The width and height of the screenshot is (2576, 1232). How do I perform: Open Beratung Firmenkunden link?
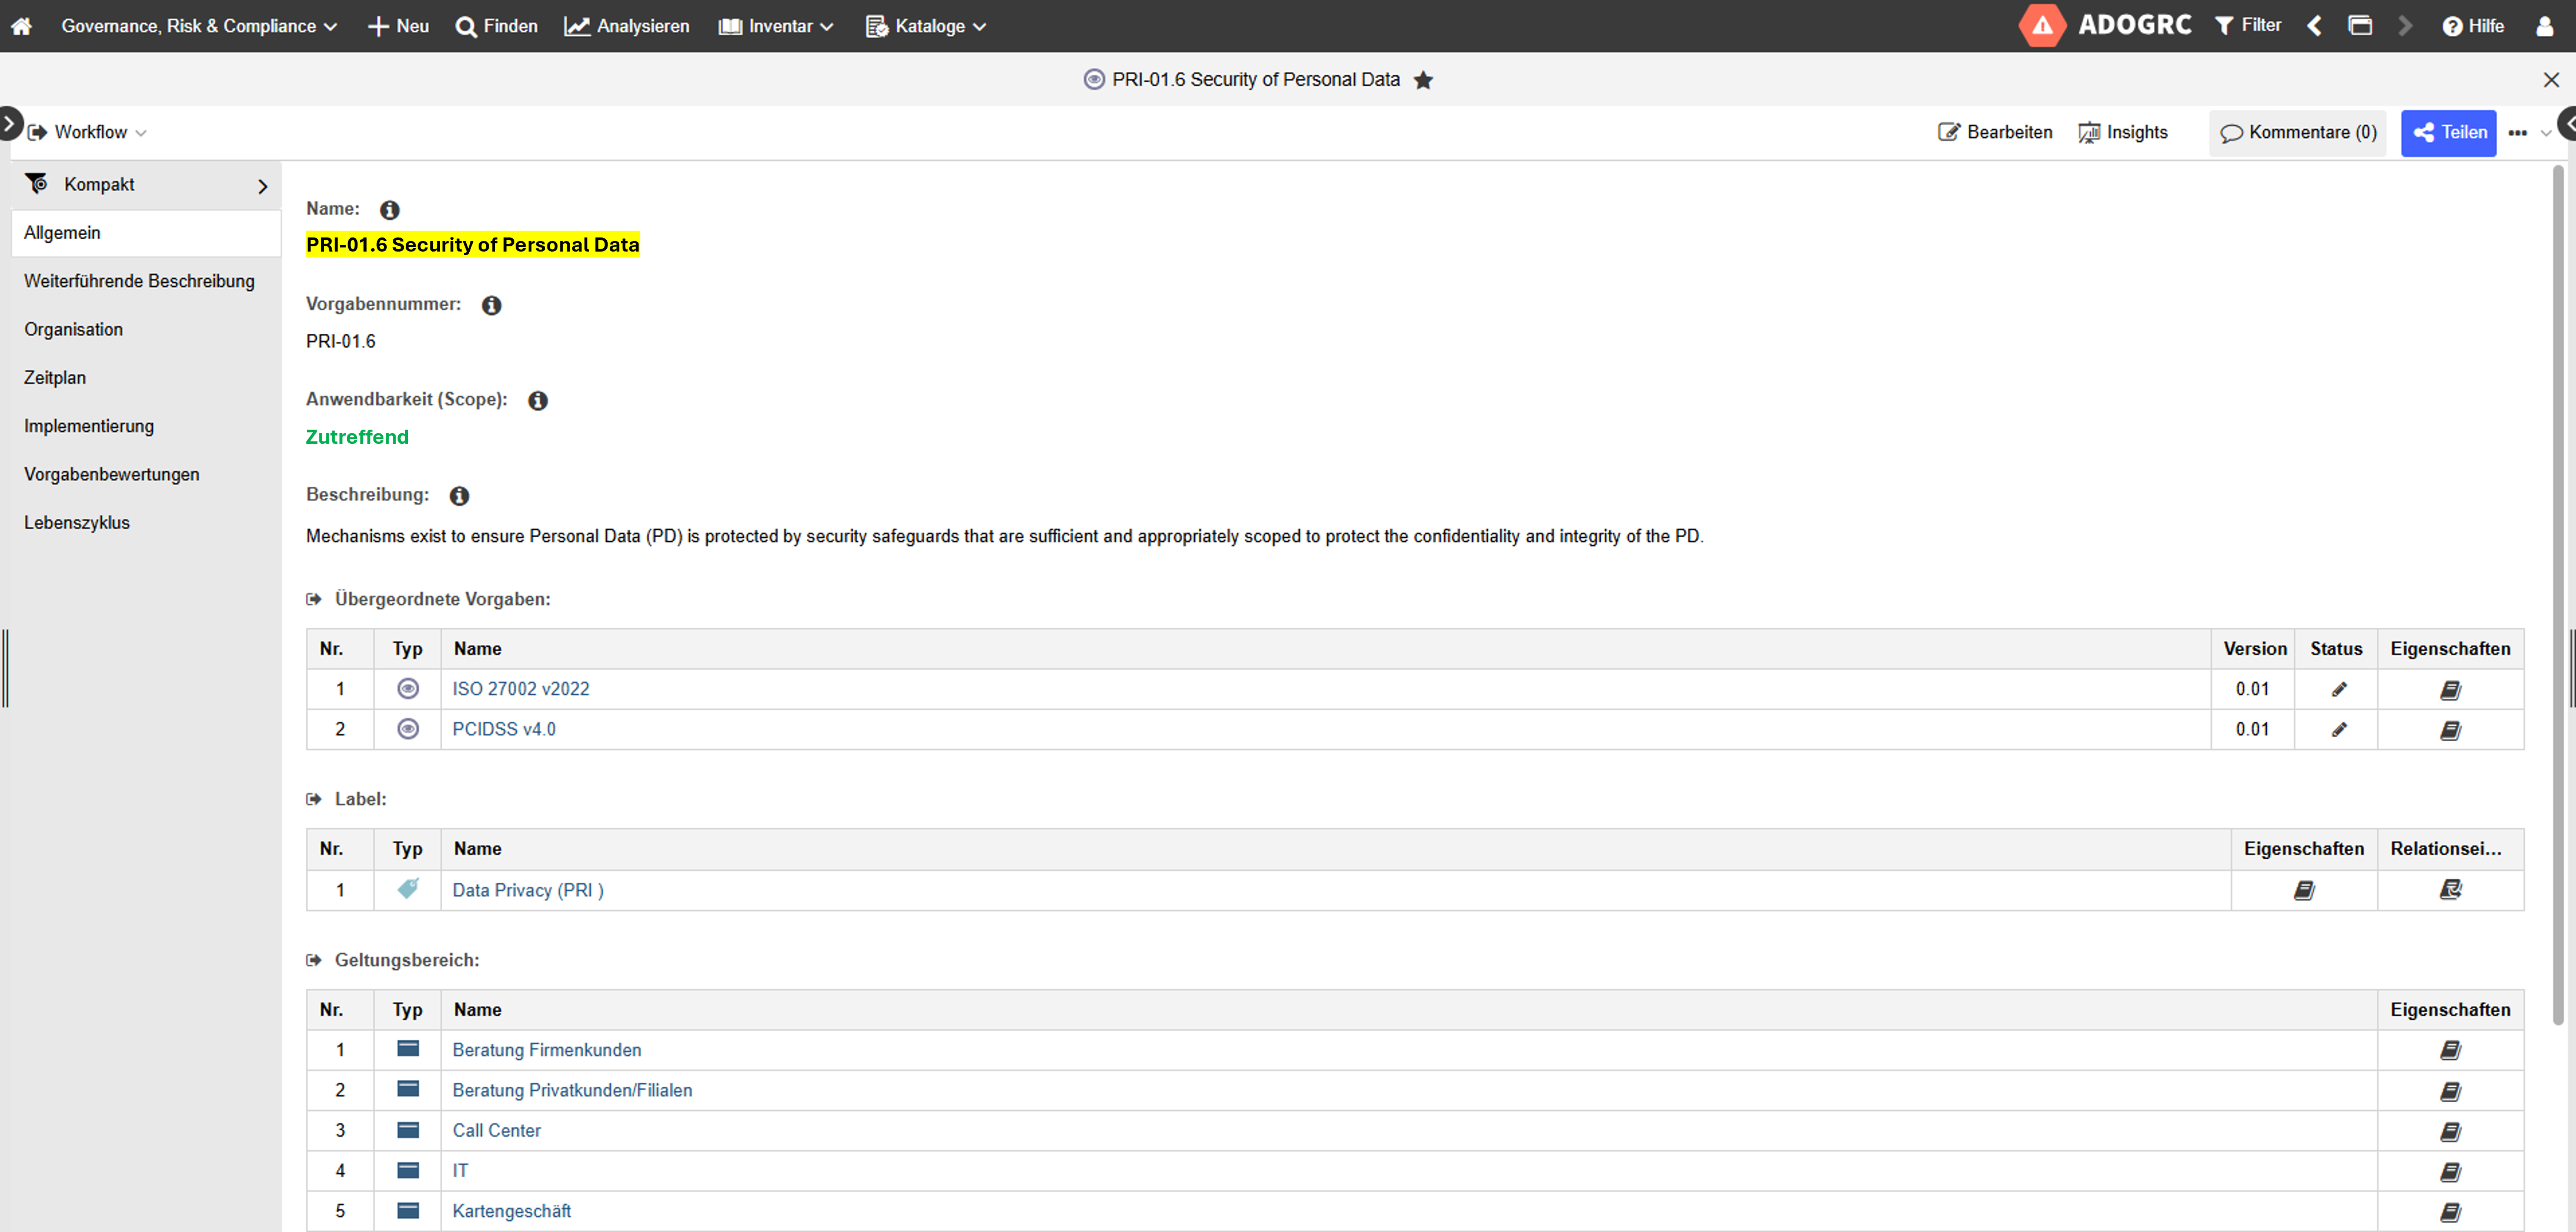pos(546,1050)
